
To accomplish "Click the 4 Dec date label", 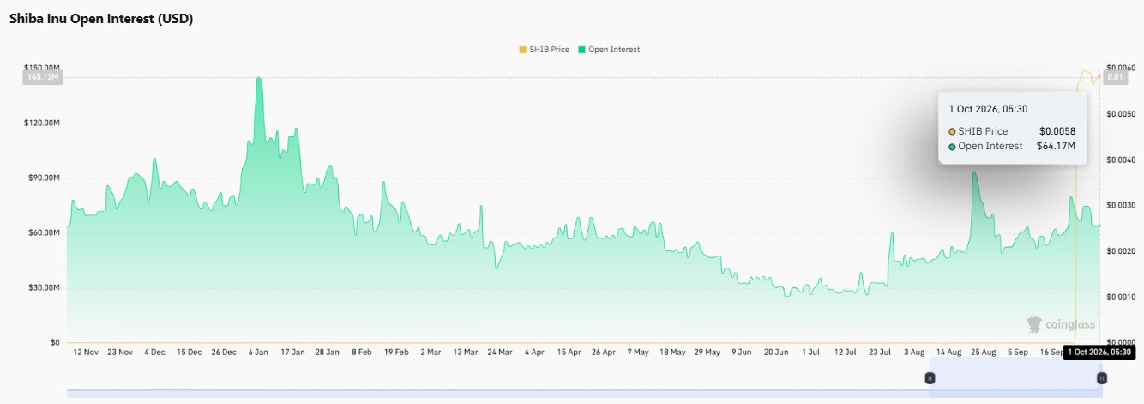I will click(155, 352).
